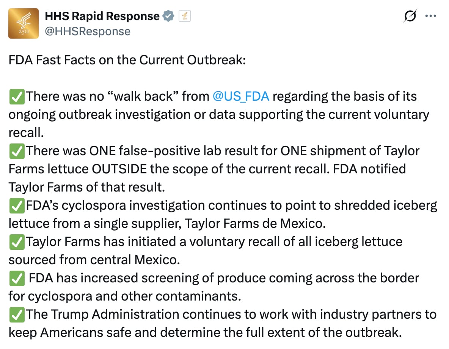Click the Grok slashed-circle icon
Image resolution: width=449 pixels, height=349 pixels.
tap(410, 16)
